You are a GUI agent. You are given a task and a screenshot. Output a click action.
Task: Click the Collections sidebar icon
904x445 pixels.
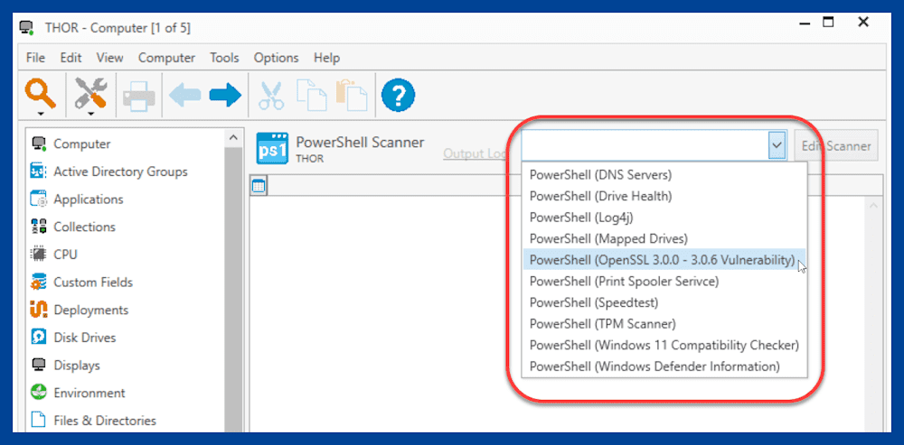38,227
